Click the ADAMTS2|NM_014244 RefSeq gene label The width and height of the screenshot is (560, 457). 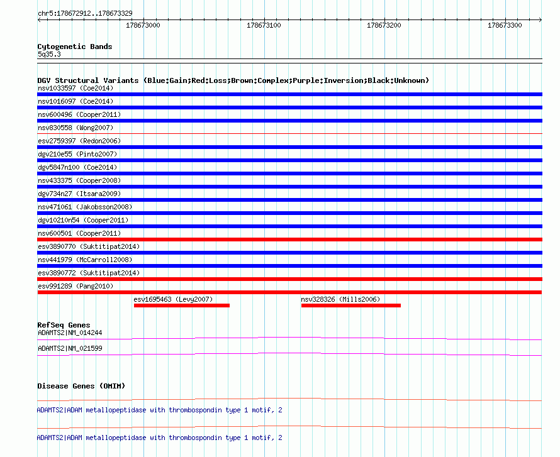[70, 333]
